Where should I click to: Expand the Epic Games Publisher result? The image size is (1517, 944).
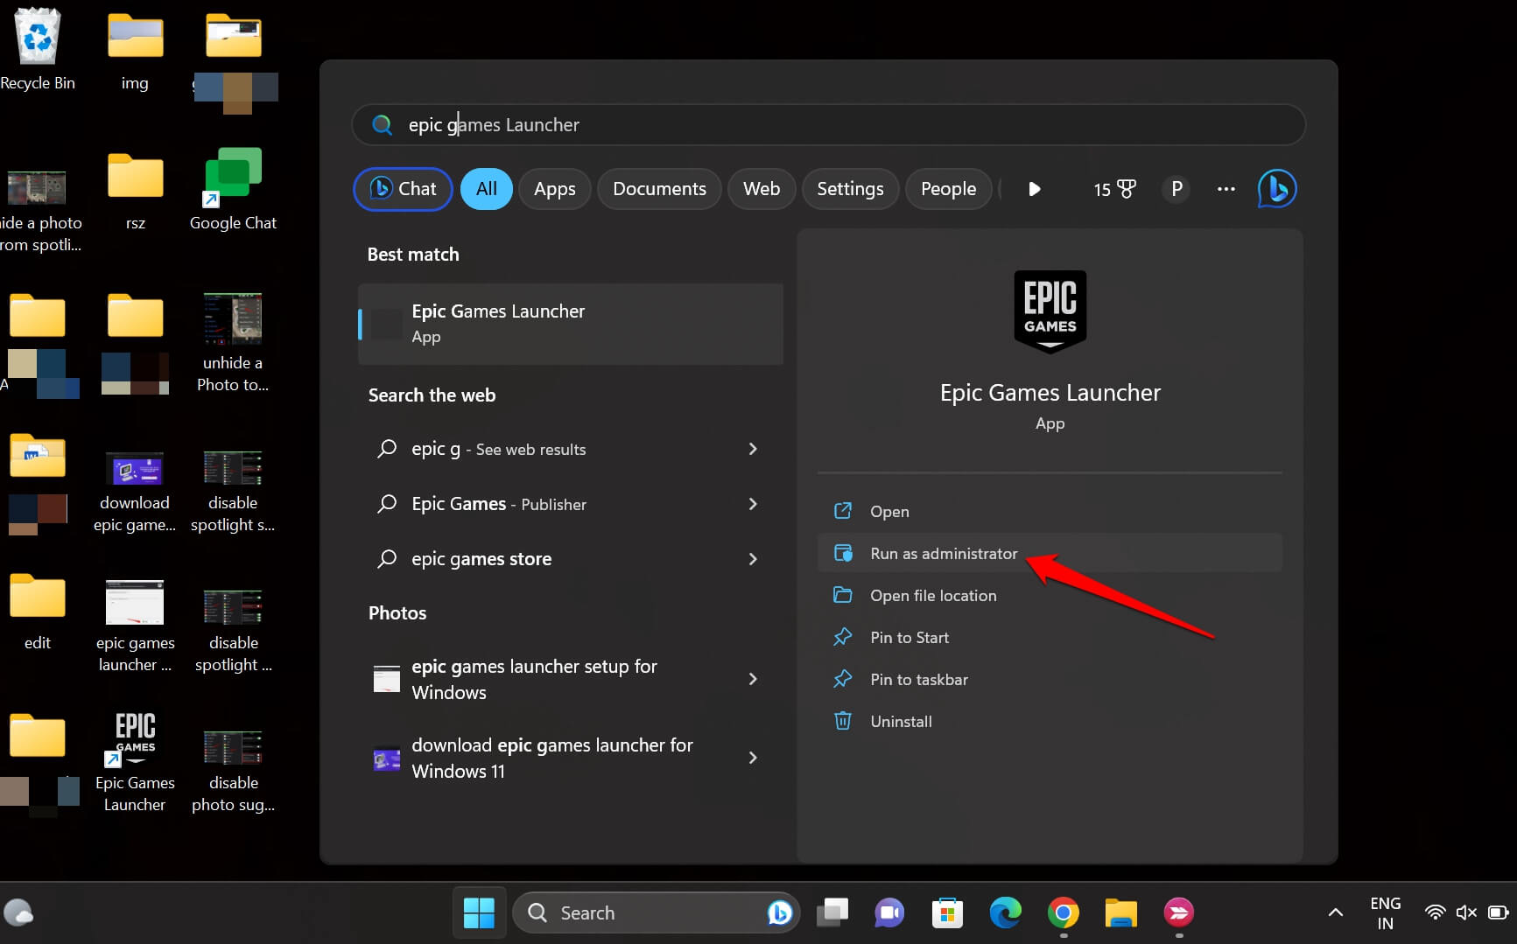coord(752,504)
